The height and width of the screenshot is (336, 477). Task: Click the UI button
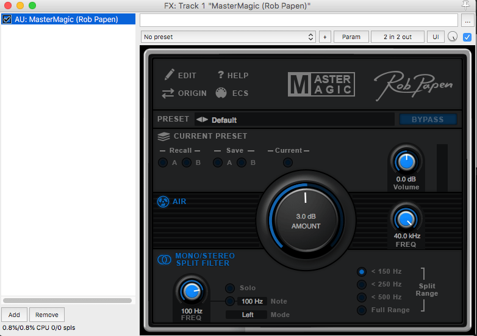[436, 37]
